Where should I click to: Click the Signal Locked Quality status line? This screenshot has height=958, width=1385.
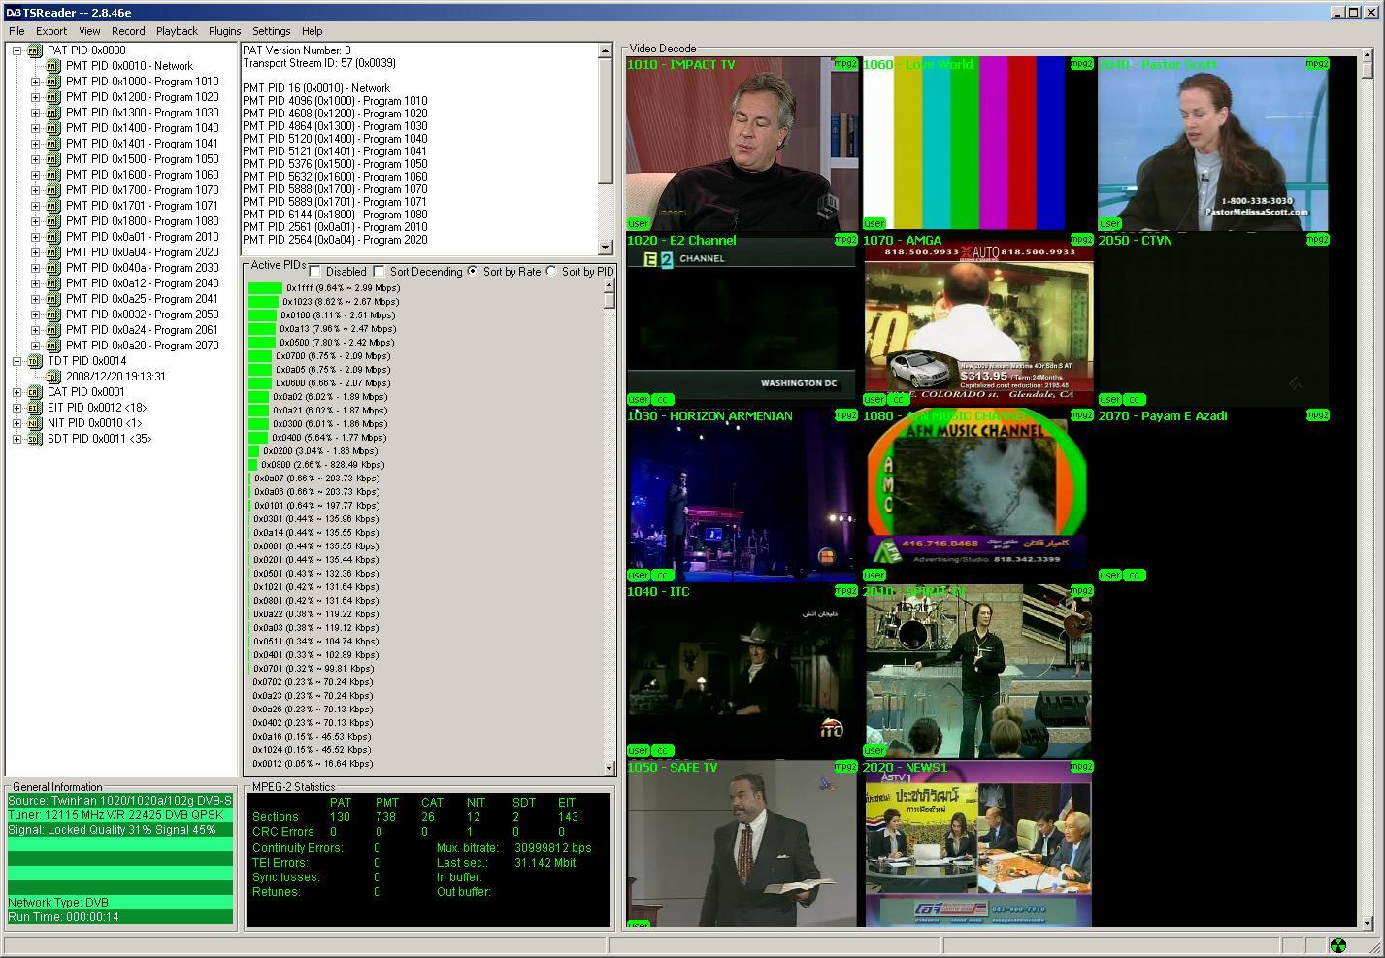tap(120, 830)
